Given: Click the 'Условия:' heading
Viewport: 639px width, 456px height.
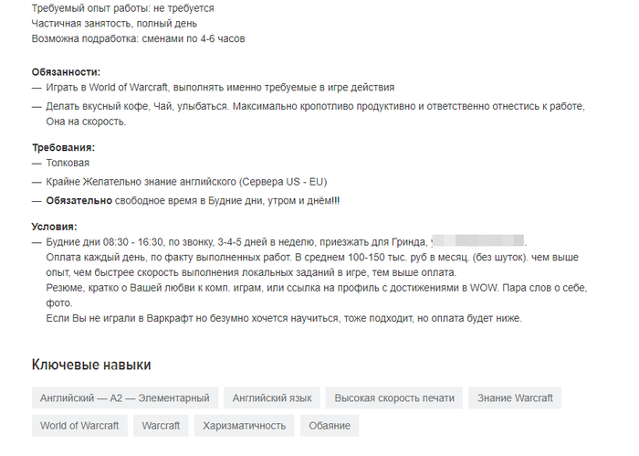Looking at the screenshot, I should 54,227.
